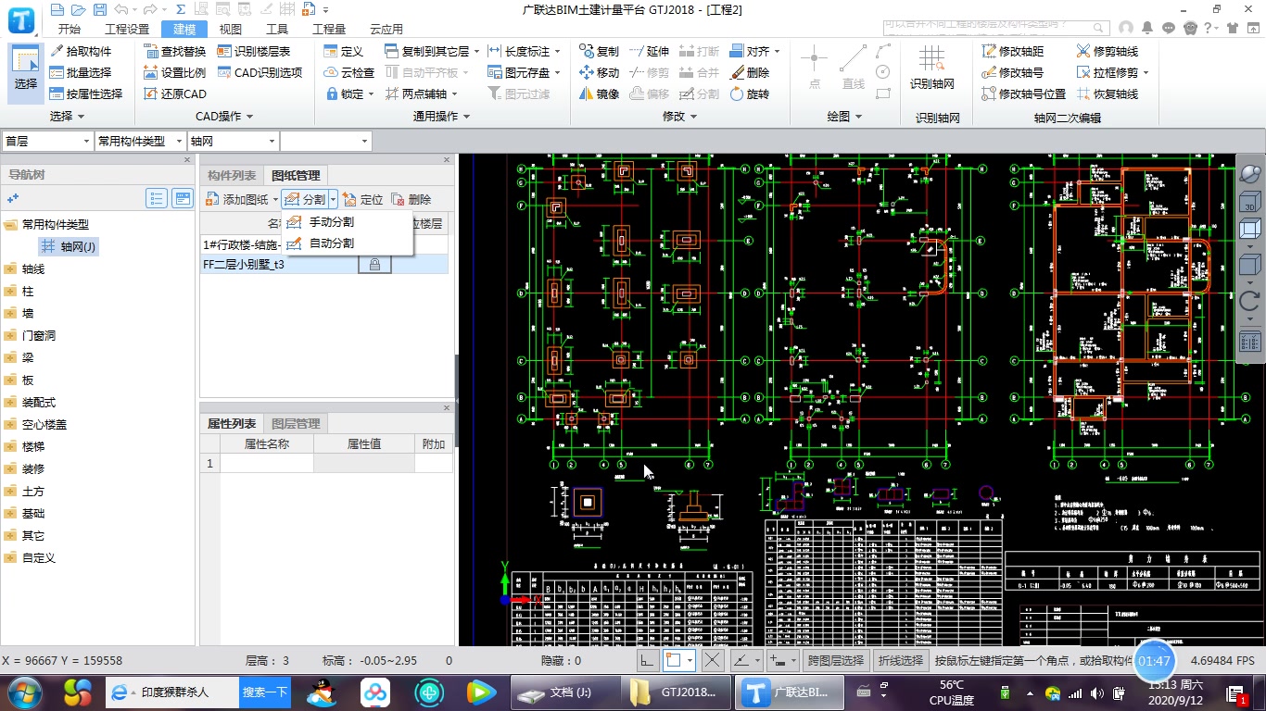This screenshot has width=1266, height=711.
Task: Toggle the lock icon for FF二层小别墅_t3
Action: coord(374,265)
